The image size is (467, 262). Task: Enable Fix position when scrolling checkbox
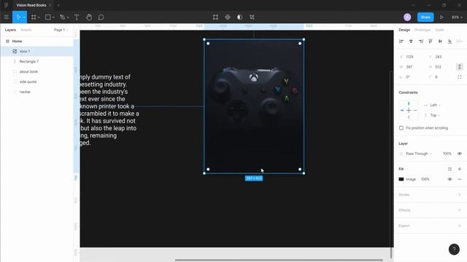pos(401,128)
